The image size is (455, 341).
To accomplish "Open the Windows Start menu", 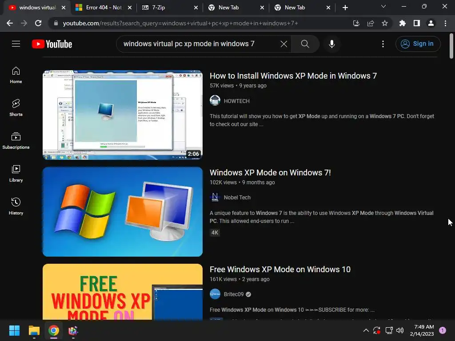I will click(x=14, y=330).
